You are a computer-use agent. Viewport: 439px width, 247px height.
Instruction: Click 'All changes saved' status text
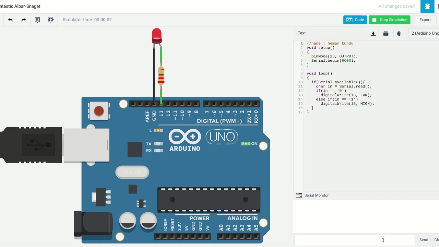coord(396,7)
